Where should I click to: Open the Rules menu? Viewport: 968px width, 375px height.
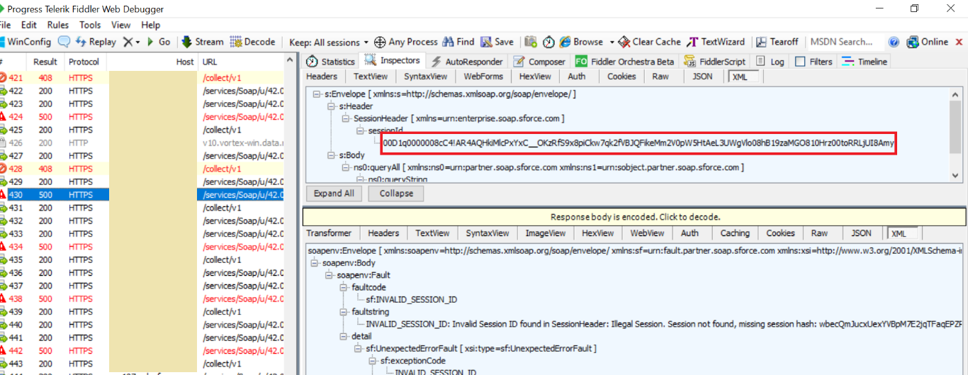(x=58, y=25)
